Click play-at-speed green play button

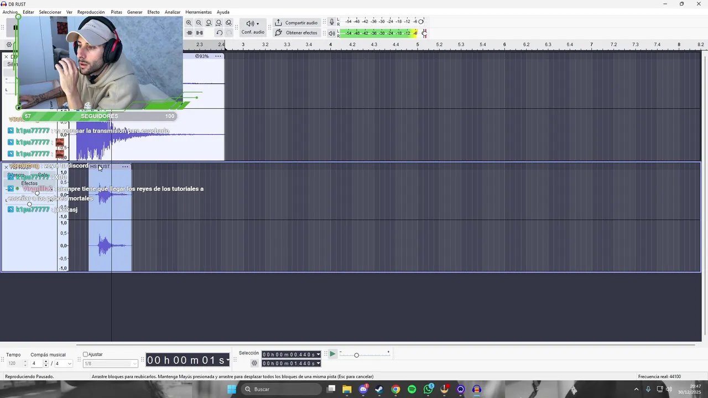[x=332, y=354]
